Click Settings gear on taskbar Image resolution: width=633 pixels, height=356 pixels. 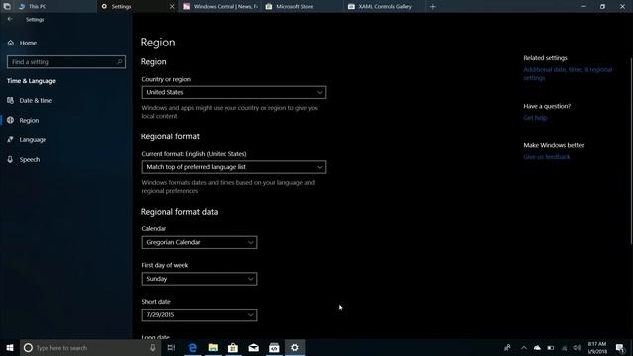[295, 347]
